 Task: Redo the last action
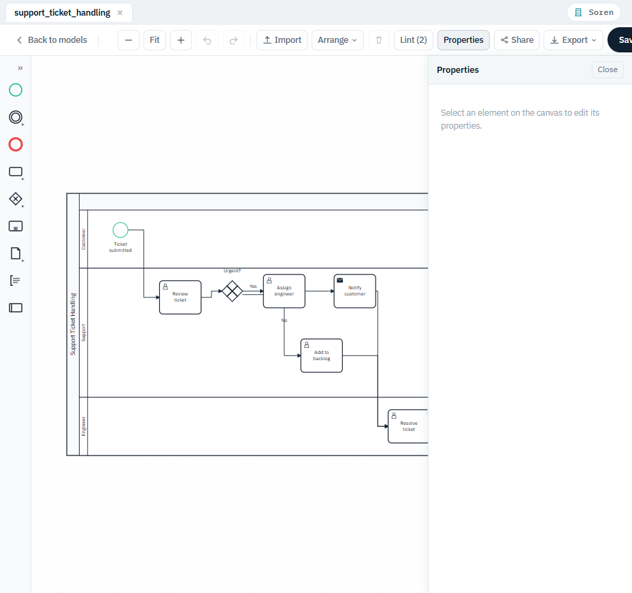(234, 40)
